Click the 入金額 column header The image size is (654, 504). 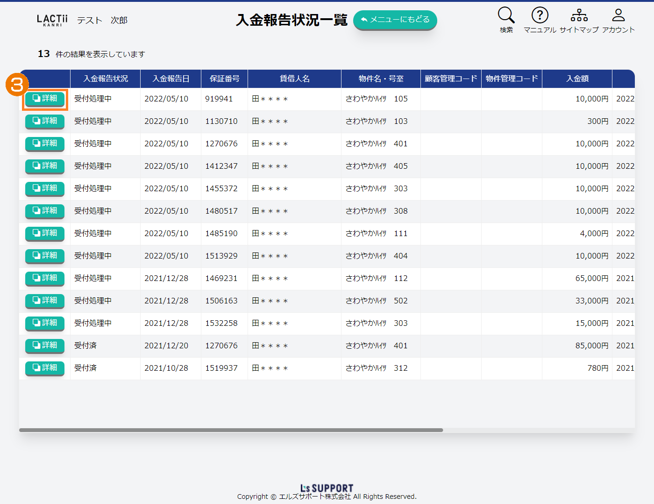(577, 79)
